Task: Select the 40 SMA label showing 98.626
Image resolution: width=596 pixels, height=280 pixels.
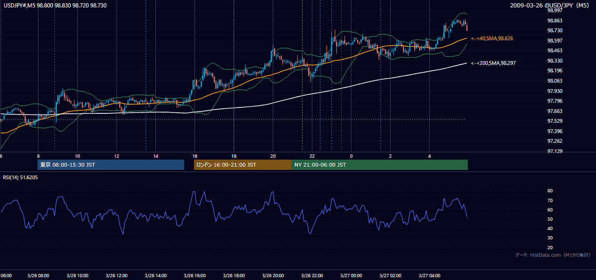Action: click(492, 38)
